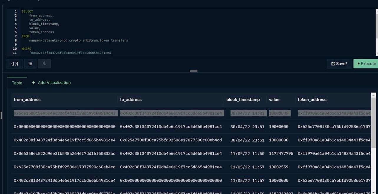Sort by the to_address column header
The image size is (378, 194).
[131, 100]
